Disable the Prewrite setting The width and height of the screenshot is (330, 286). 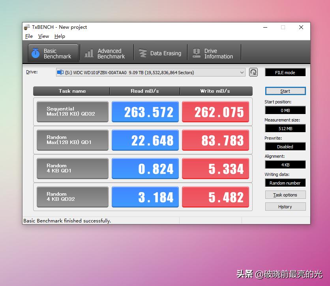coord(285,146)
